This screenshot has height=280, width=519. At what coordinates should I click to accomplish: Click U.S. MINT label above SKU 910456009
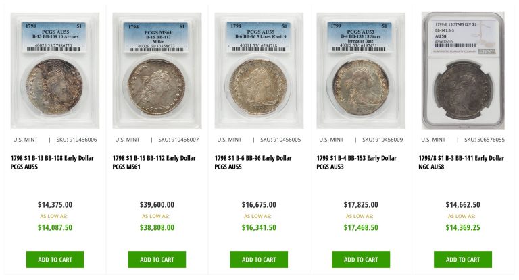click(x=331, y=140)
